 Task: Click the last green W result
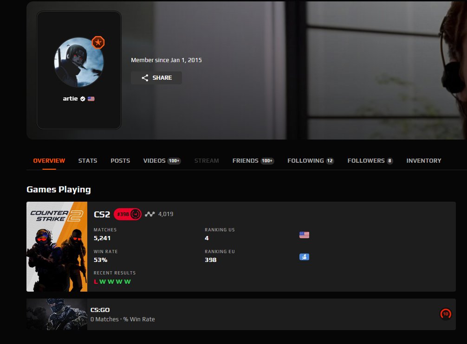coord(128,281)
